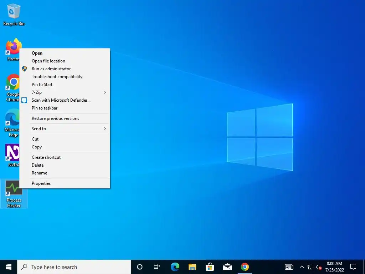
Task: Show hidden system tray icons
Action: [x=302, y=267]
